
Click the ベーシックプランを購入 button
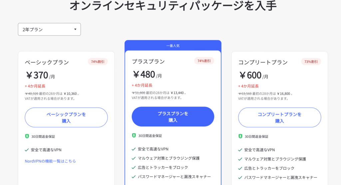point(66,117)
